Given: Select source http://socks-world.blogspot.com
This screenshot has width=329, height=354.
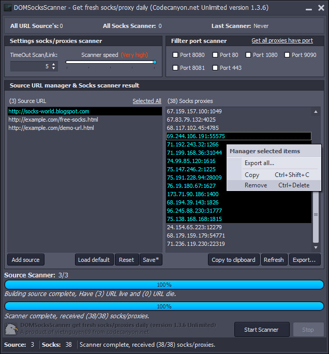Looking at the screenshot, I should pyautogui.click(x=85, y=111).
